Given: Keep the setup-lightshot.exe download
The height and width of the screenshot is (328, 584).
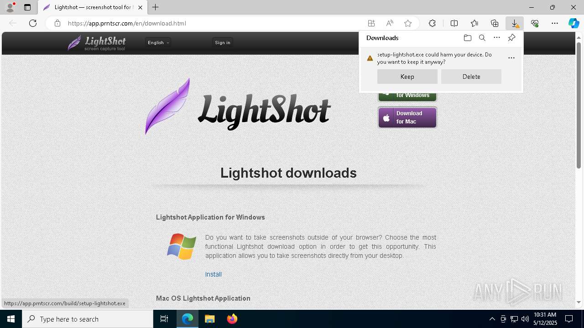Looking at the screenshot, I should (407, 77).
